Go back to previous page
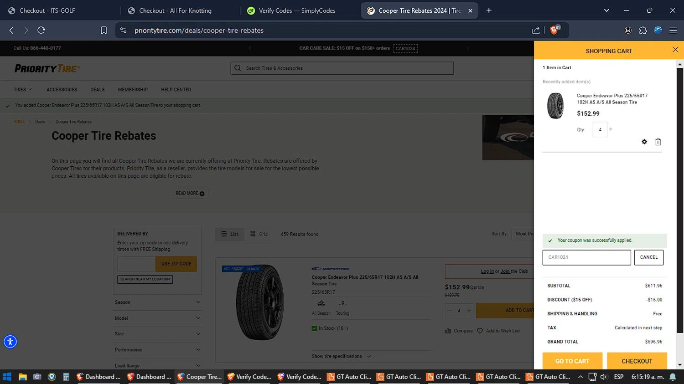 [11, 30]
